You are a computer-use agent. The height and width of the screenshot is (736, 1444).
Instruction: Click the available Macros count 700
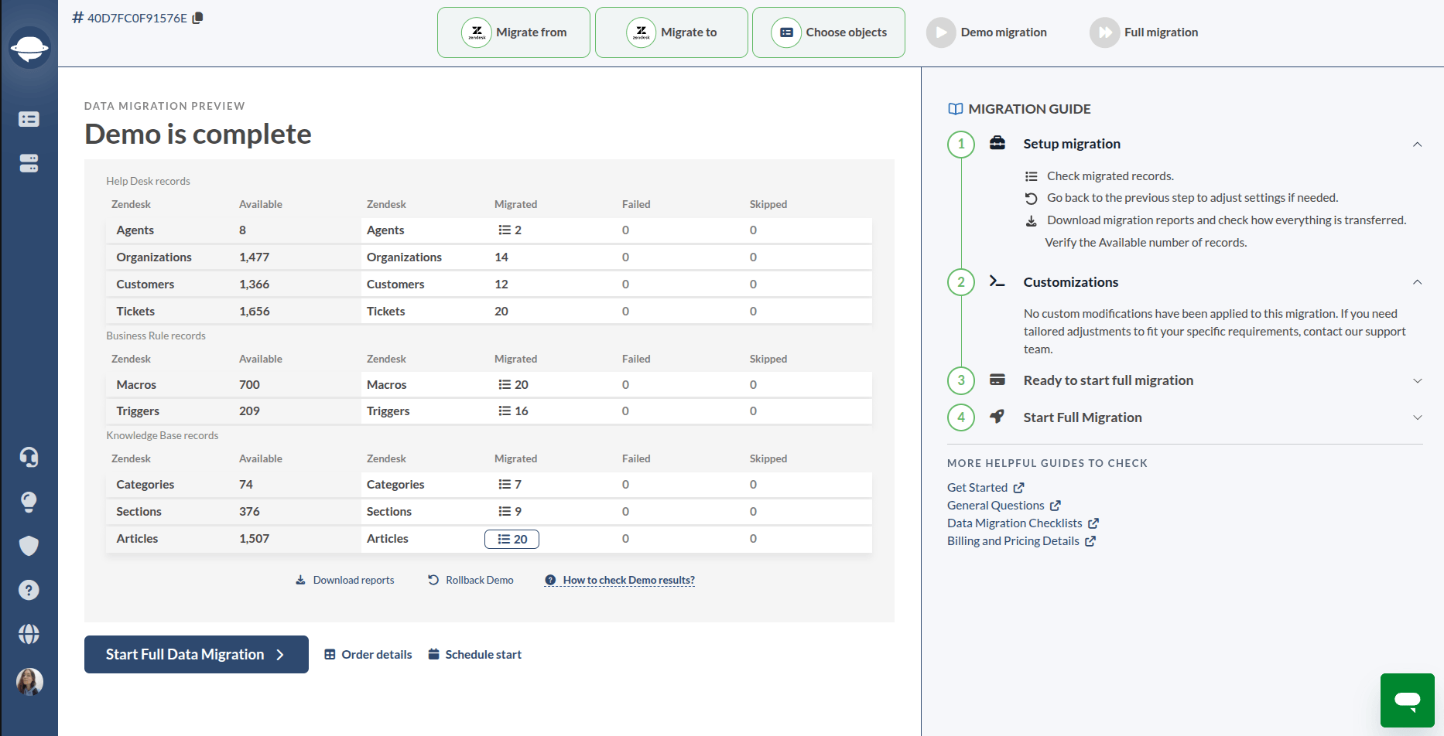coord(249,385)
